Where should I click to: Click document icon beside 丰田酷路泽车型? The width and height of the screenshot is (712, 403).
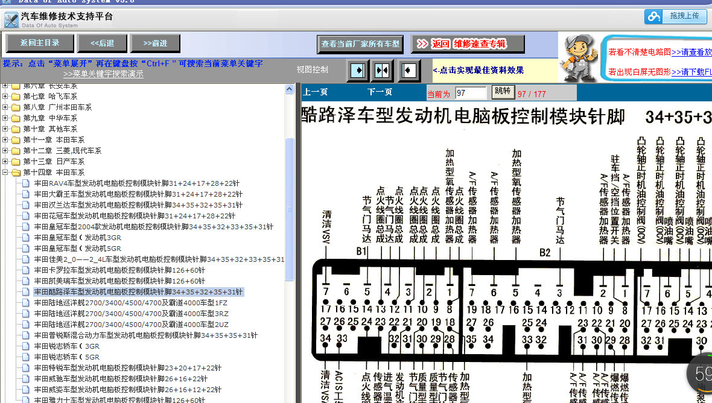pos(27,292)
